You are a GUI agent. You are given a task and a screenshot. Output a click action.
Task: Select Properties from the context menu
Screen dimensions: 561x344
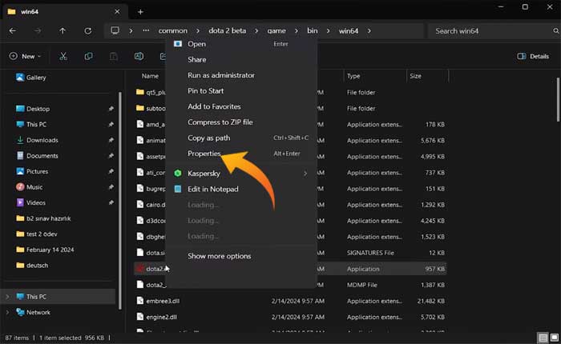(x=204, y=154)
